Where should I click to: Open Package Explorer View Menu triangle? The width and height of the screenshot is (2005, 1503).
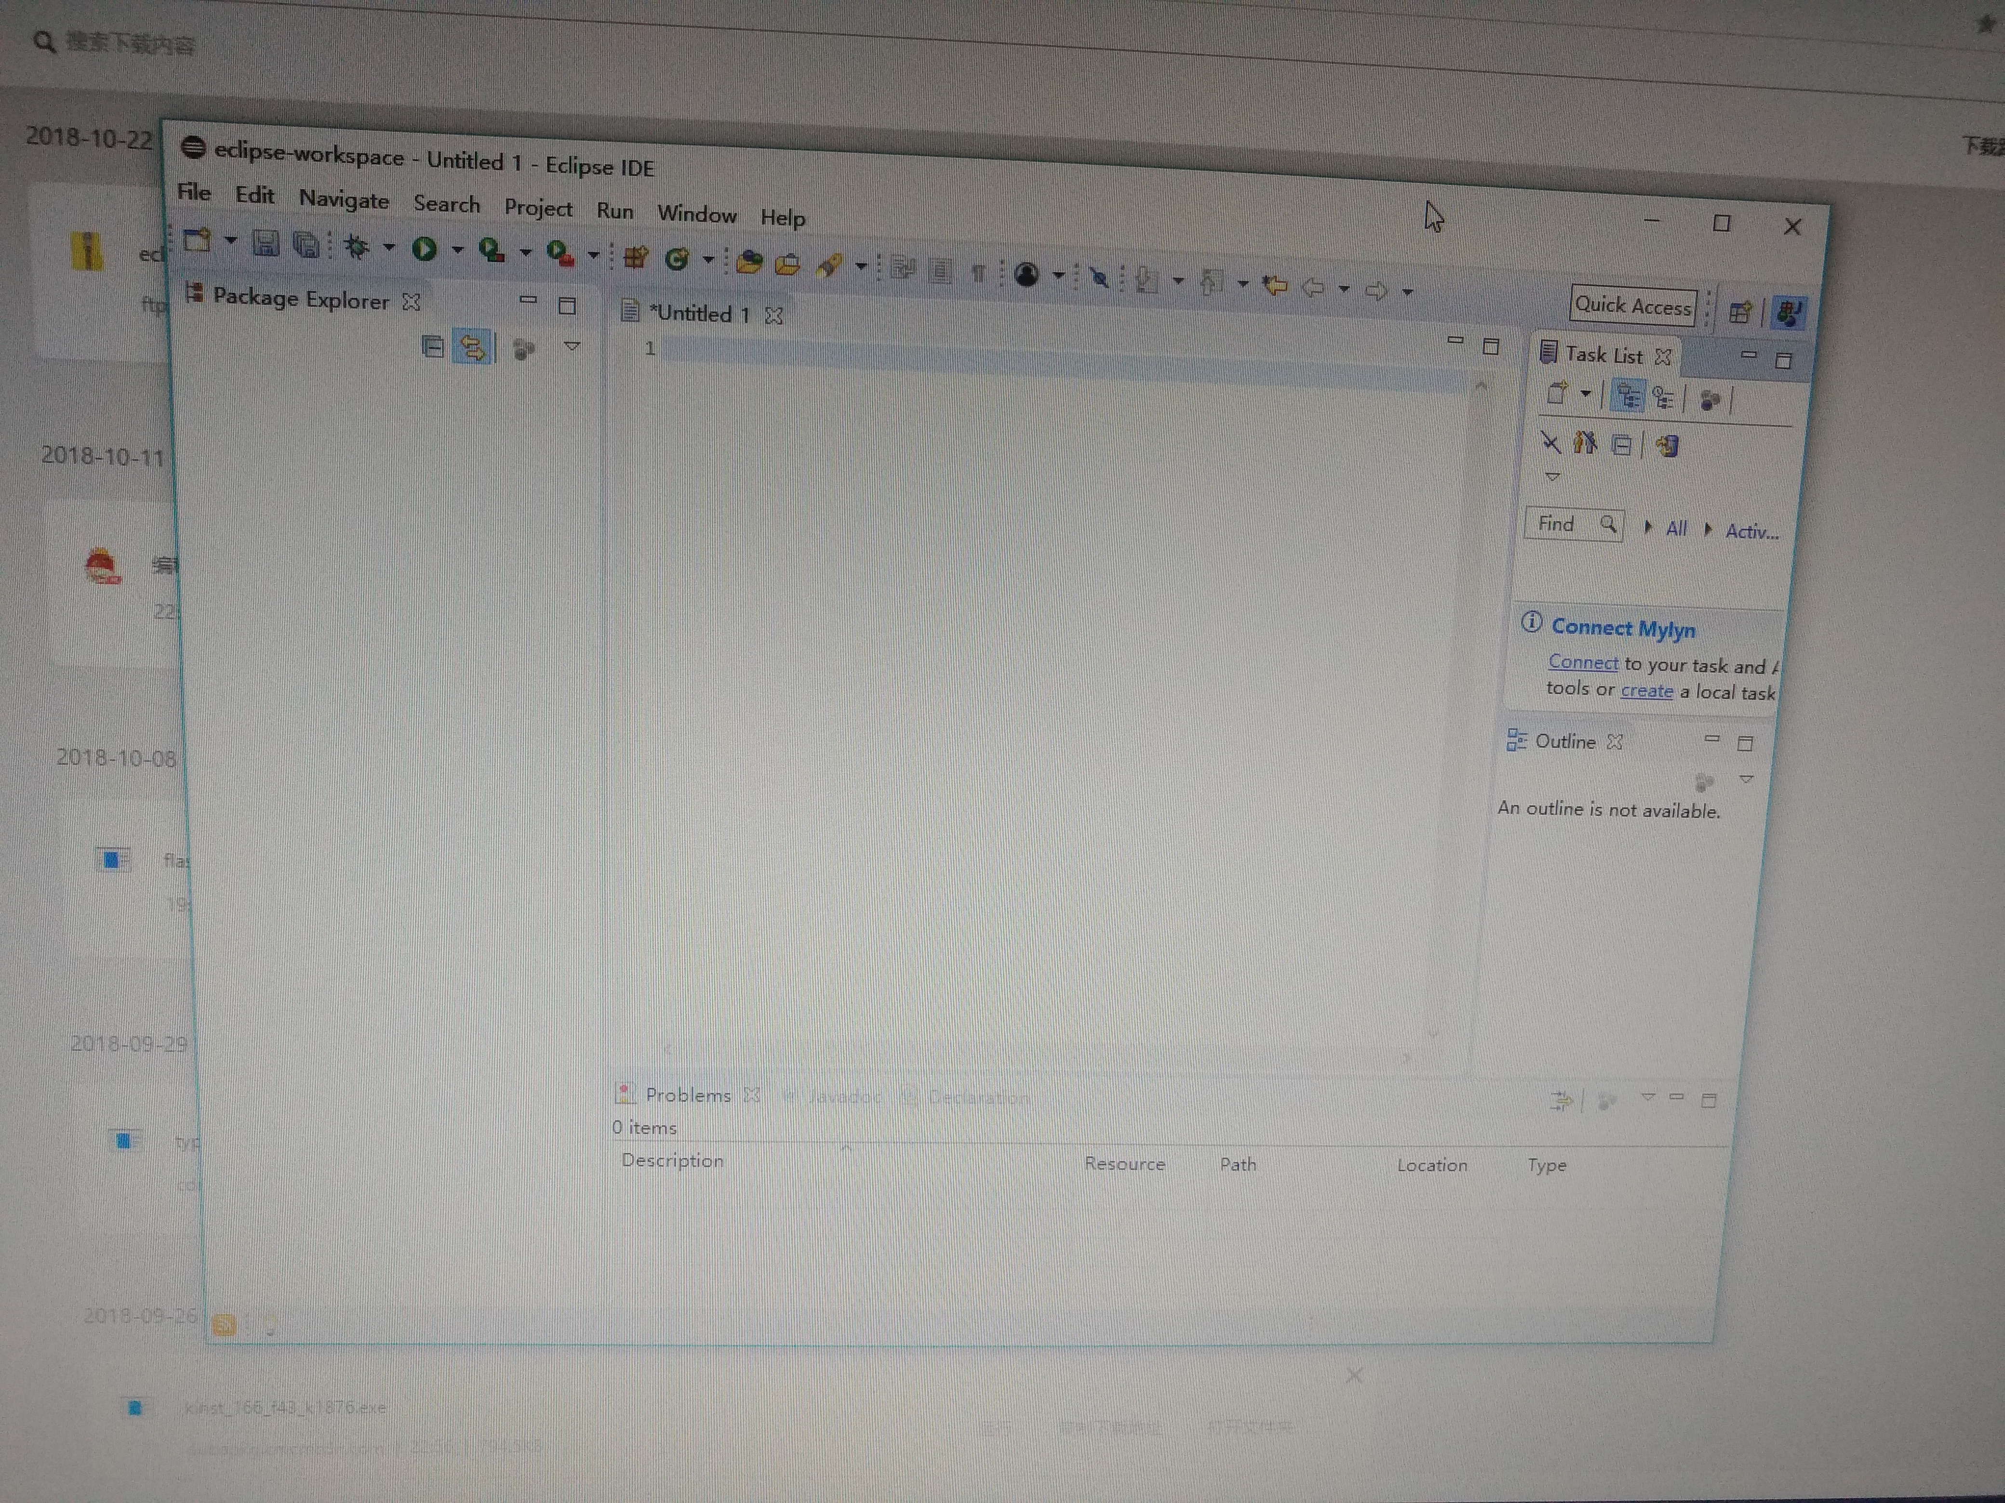[572, 346]
